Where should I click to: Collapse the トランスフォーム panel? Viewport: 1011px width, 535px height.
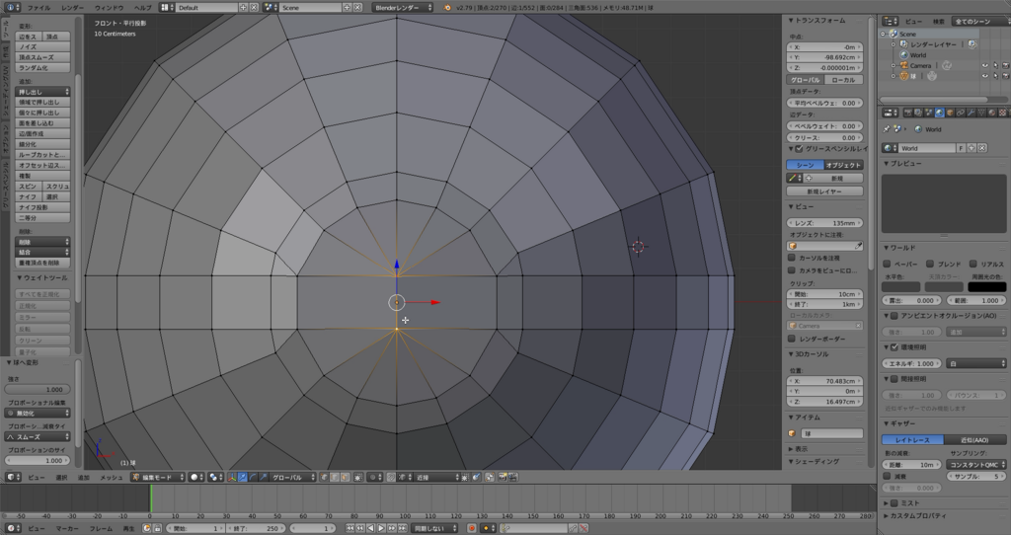coord(817,21)
